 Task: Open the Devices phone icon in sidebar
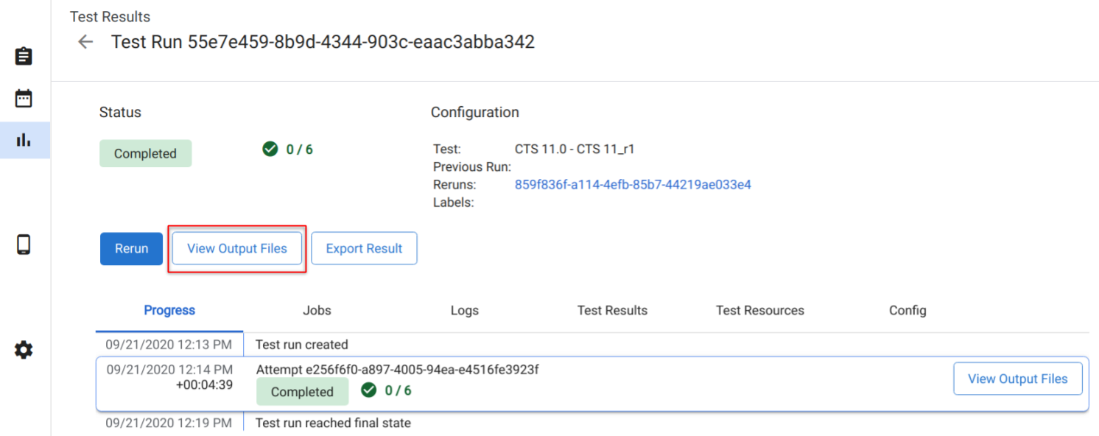point(24,244)
